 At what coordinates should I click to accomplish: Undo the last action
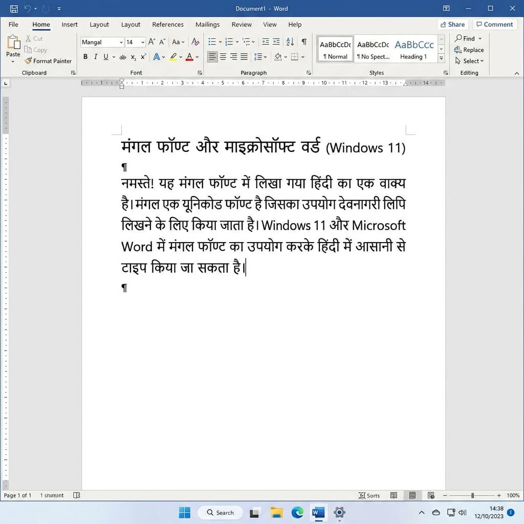28,9
